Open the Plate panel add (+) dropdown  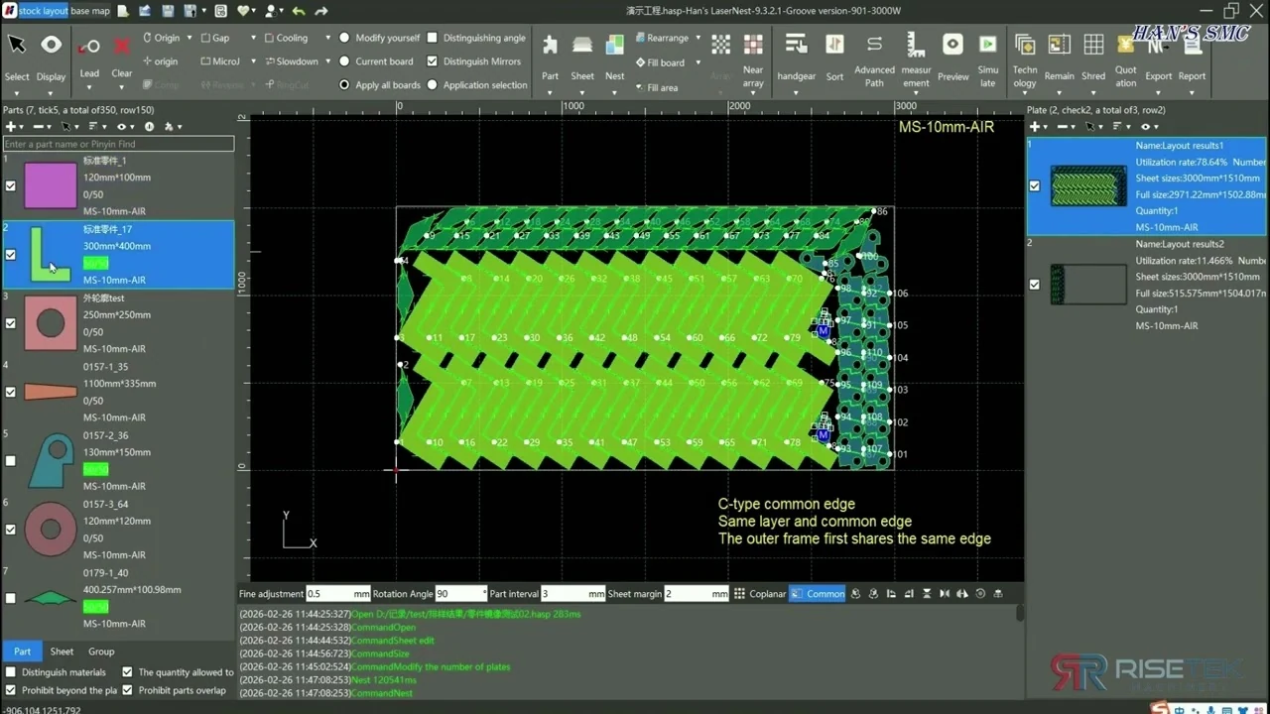pos(1038,127)
